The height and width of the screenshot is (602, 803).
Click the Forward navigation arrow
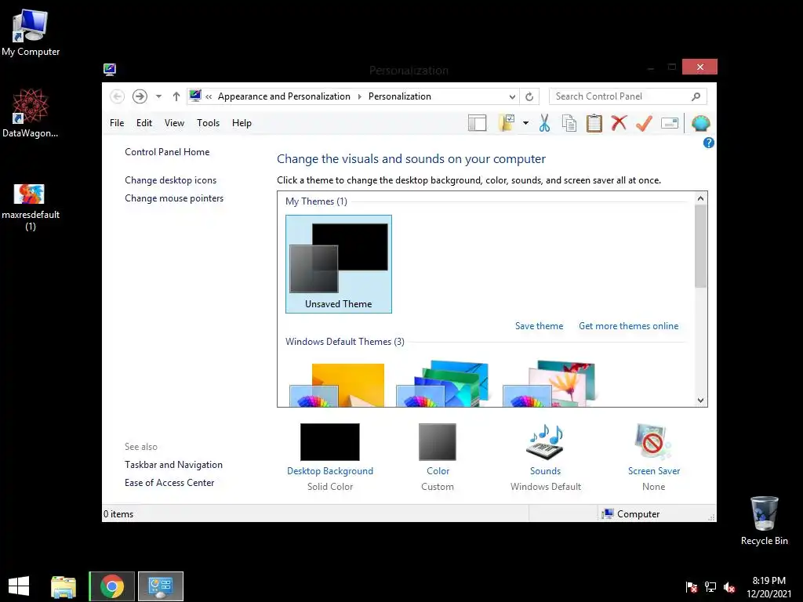pyautogui.click(x=140, y=96)
